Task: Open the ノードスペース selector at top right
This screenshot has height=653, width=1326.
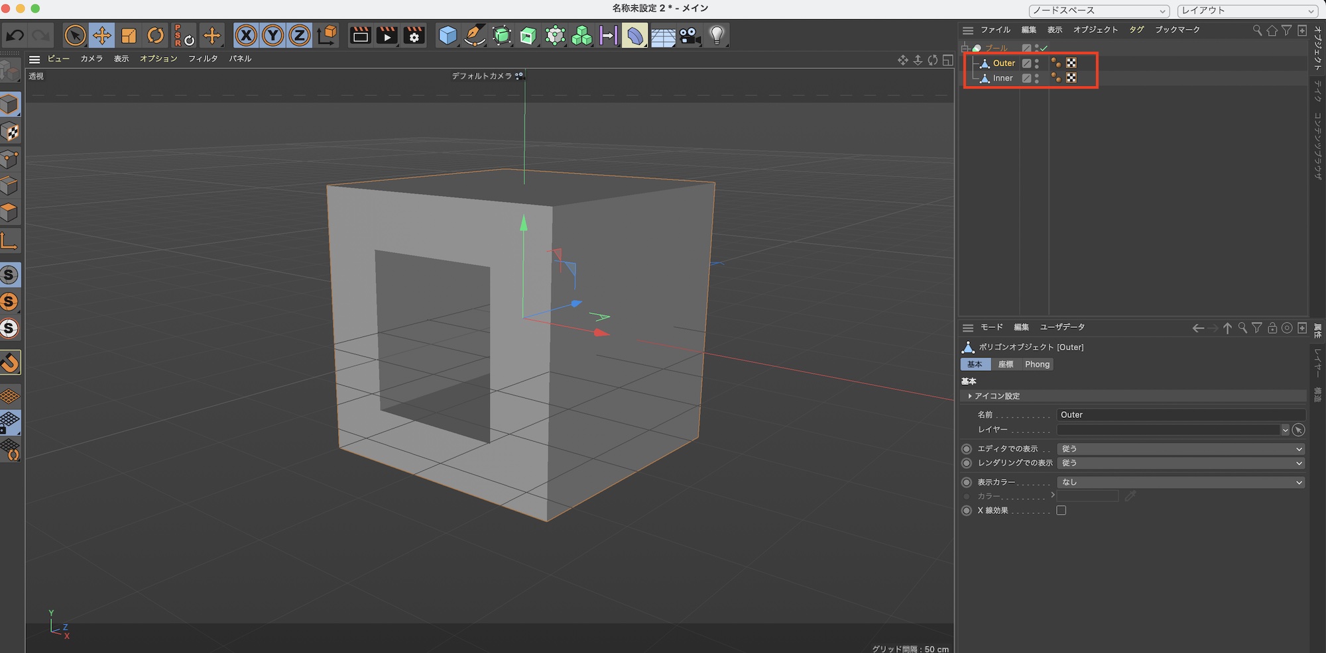Action: [1099, 11]
